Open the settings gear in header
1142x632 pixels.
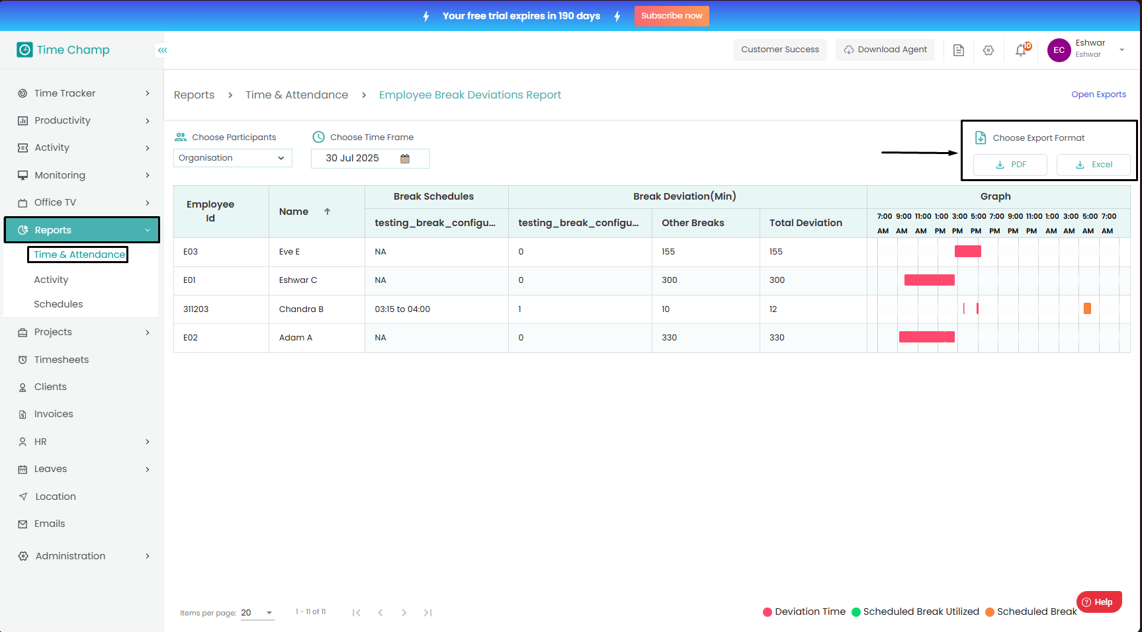tap(988, 50)
